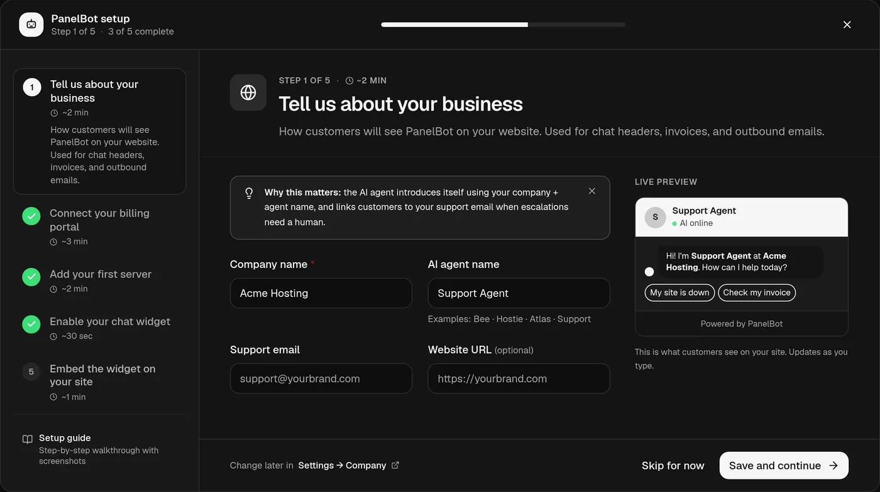The image size is (880, 492).
Task: Click the '3 of 5 complete' header text
Action: (x=141, y=31)
